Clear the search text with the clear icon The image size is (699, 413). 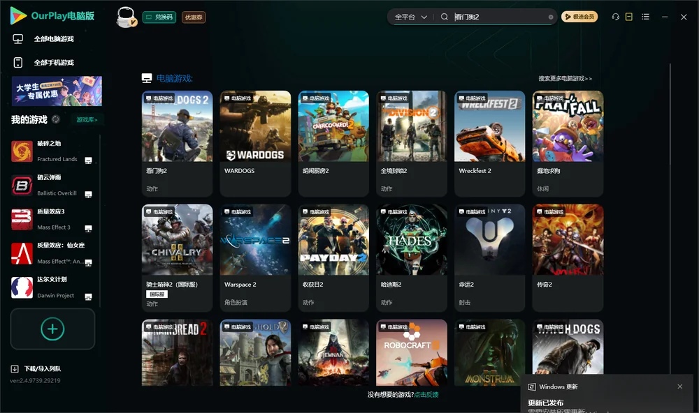(551, 17)
